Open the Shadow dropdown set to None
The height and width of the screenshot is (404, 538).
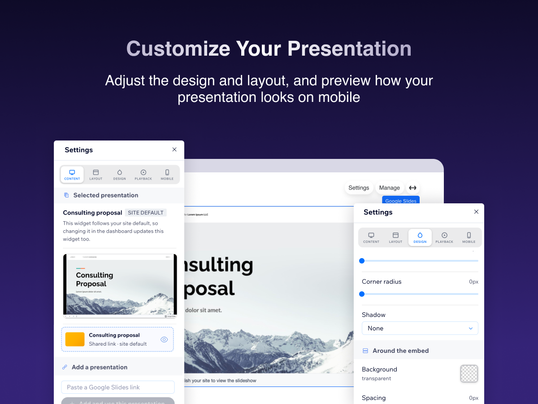click(420, 328)
